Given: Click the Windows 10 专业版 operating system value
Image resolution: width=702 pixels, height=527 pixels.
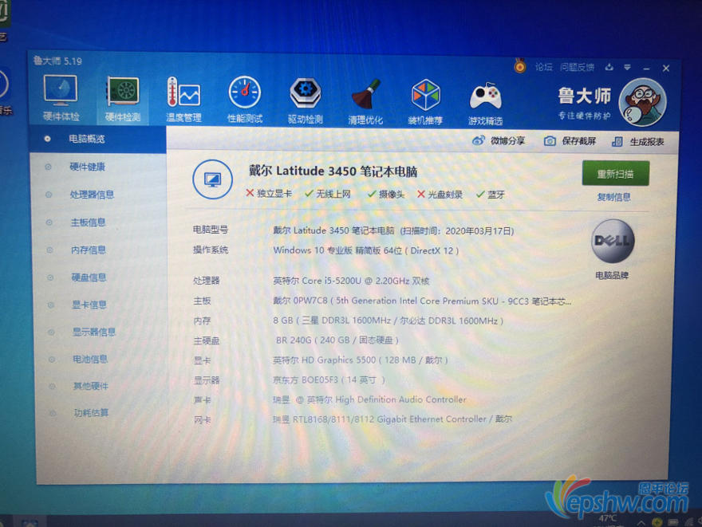Looking at the screenshot, I should [366, 250].
